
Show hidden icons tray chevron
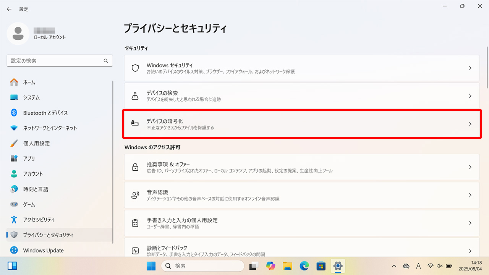(395, 265)
